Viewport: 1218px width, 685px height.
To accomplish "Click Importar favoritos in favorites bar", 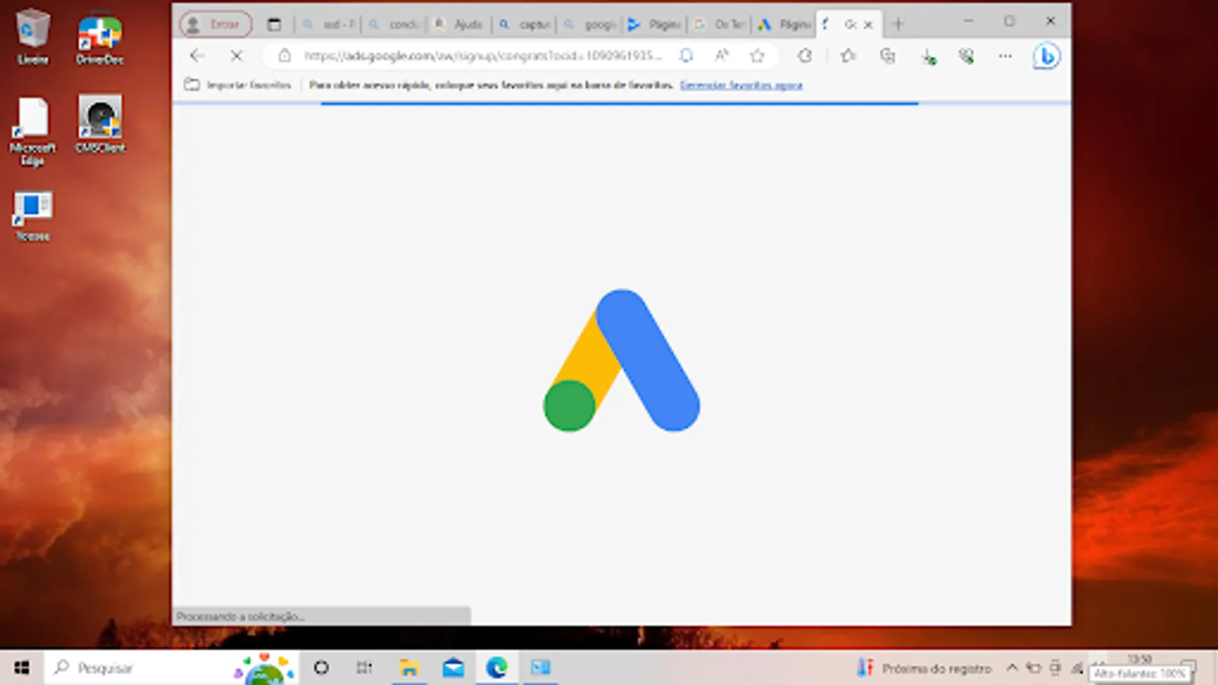I will [x=238, y=84].
